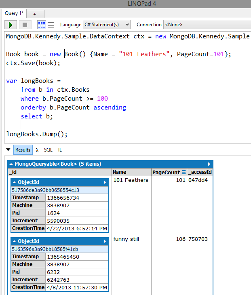This screenshot has height=295, width=251.
Task: Open the Language dropdown
Action: (107, 25)
